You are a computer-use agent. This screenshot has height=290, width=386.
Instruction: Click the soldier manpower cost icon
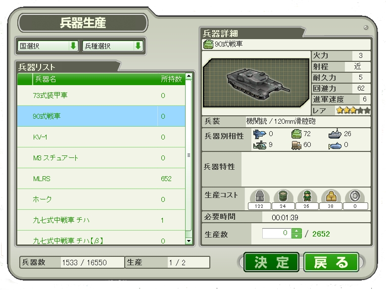click(307, 196)
